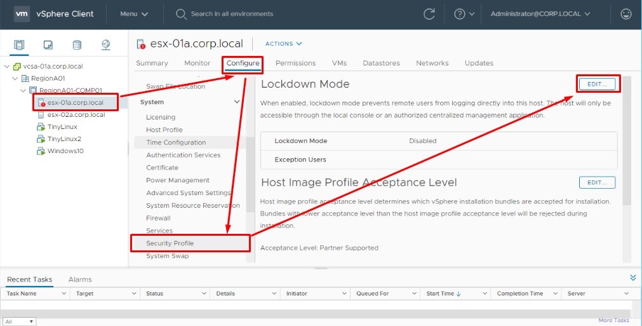The height and width of the screenshot is (326, 642).
Task: Click the Recent Tasks horizontal scrollbar
Action: coord(315,313)
